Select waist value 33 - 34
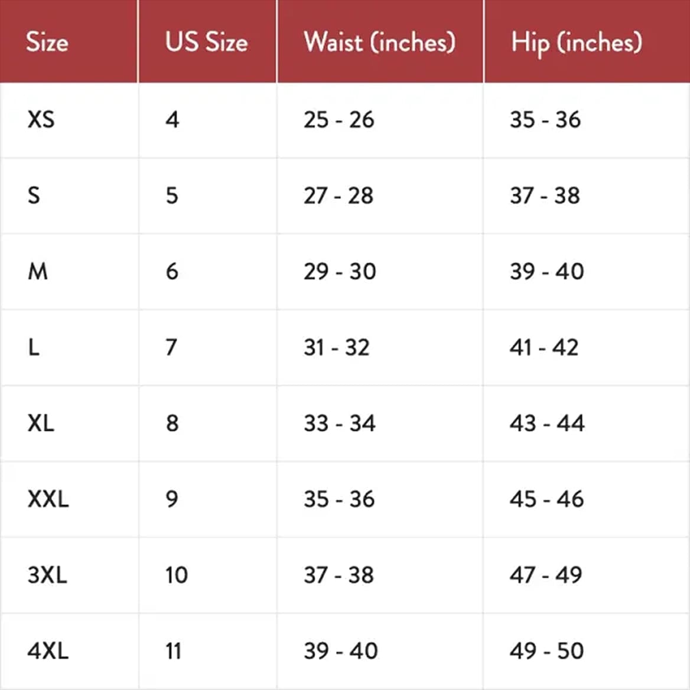The image size is (690, 690). coord(339,423)
